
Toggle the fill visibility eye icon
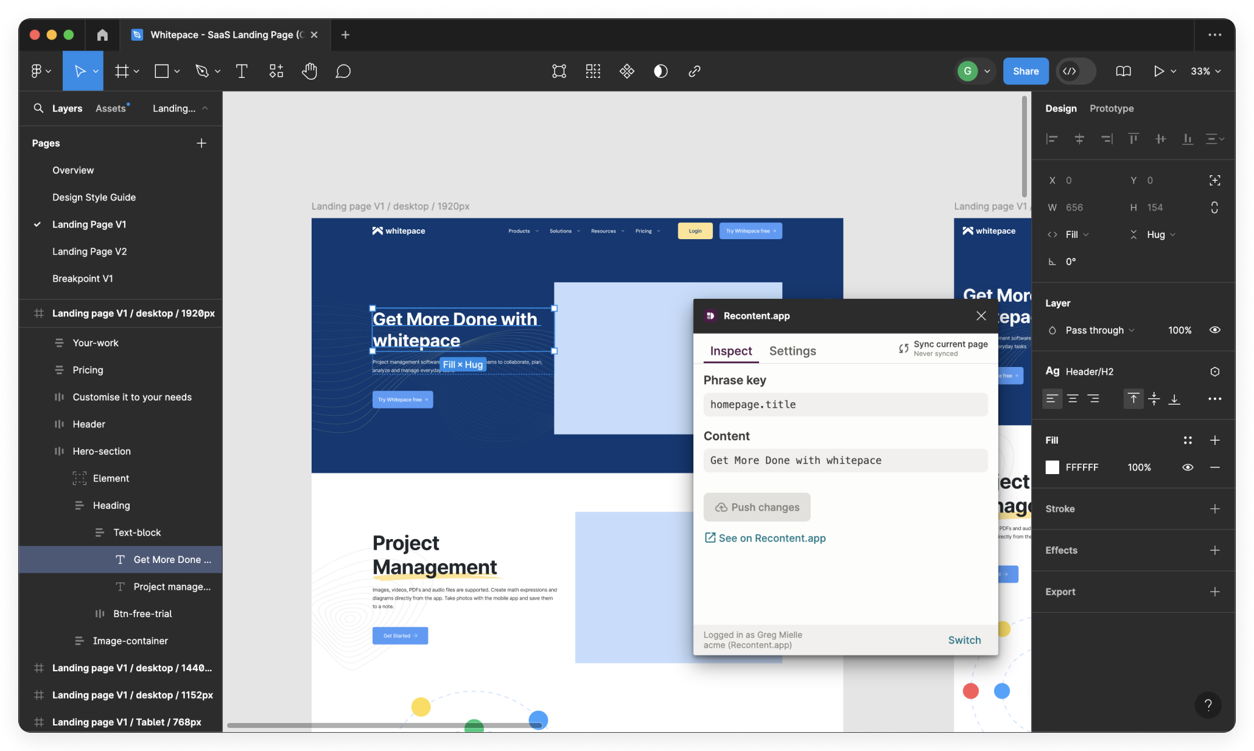[1188, 467]
